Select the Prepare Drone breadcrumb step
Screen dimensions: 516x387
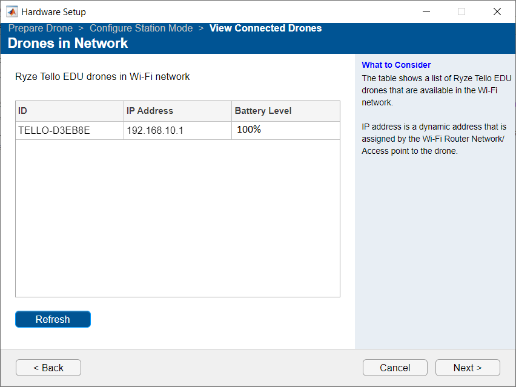click(40, 28)
